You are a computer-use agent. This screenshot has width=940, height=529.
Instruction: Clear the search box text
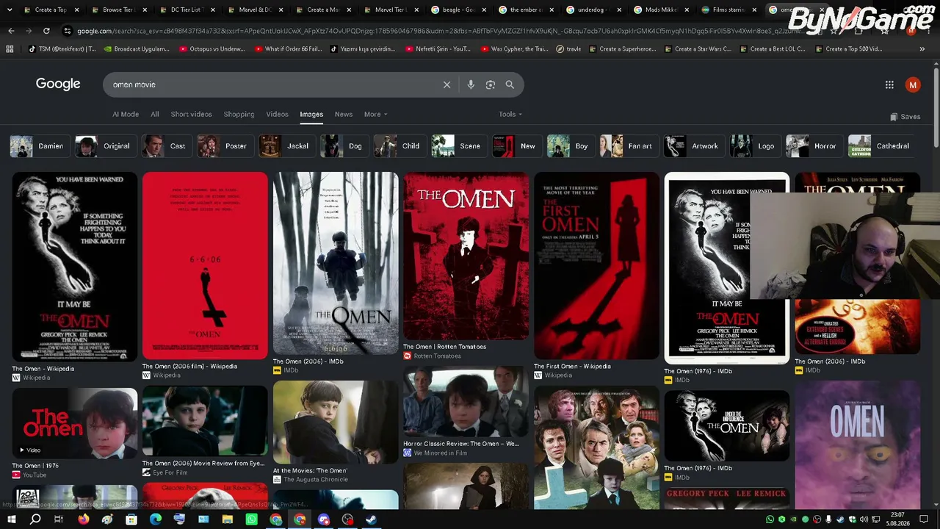pos(446,84)
